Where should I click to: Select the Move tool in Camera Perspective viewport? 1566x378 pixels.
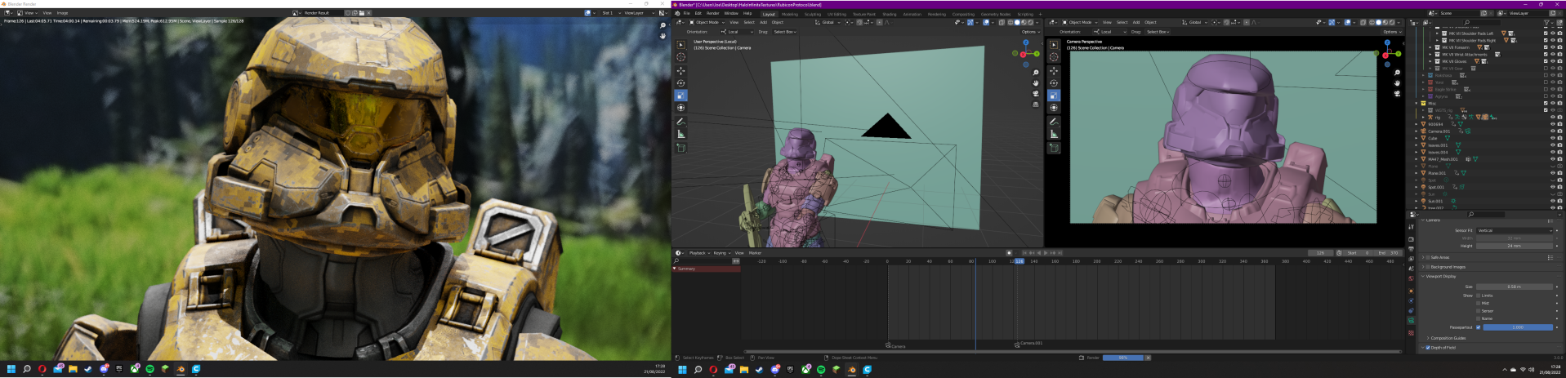(x=1054, y=70)
